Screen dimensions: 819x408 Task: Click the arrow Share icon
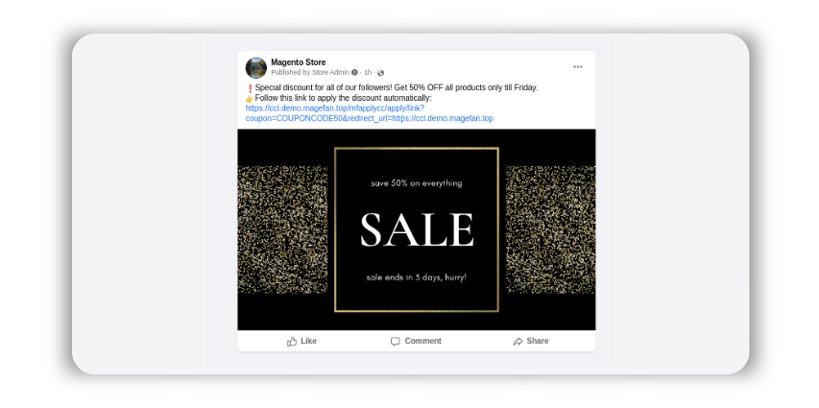(x=518, y=341)
